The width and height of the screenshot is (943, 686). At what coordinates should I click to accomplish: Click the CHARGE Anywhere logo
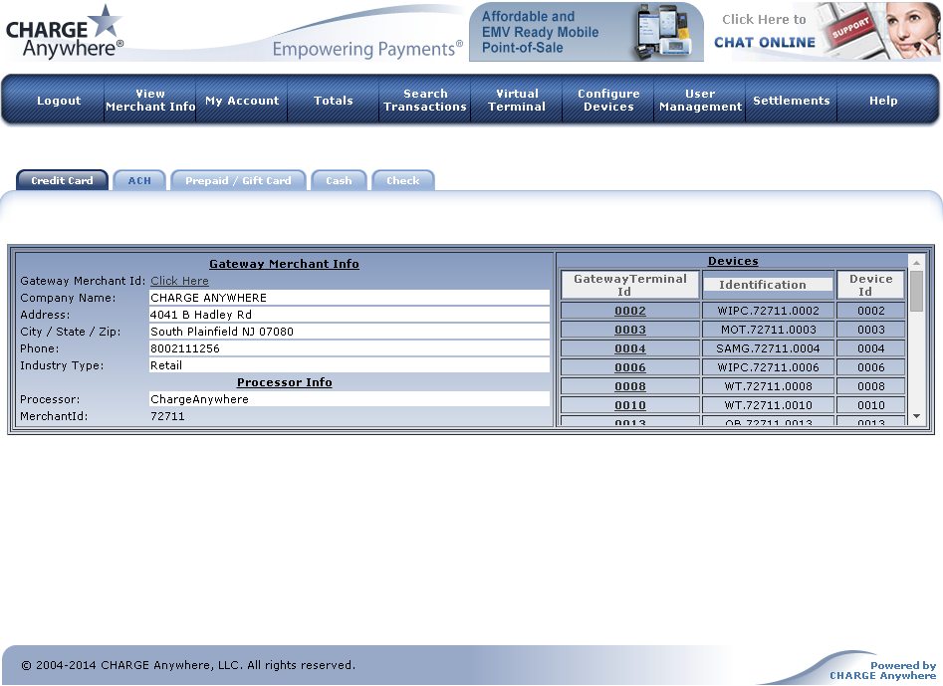coord(65,32)
